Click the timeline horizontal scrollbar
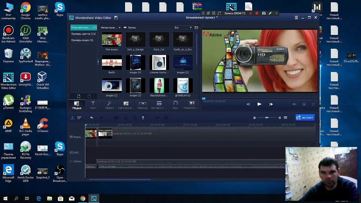Image resolution: width=361 pixels, height=203 pixels. tap(120, 179)
